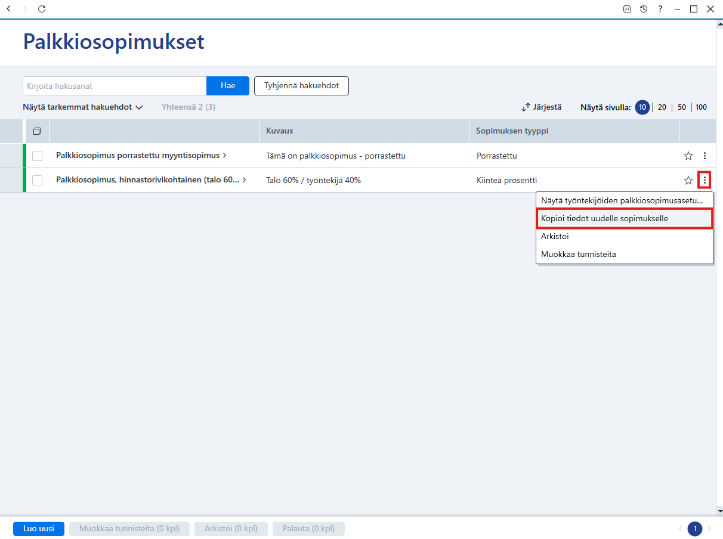Focus the Kirjoita hakusanat search field
The image size is (723, 539).
coord(115,86)
